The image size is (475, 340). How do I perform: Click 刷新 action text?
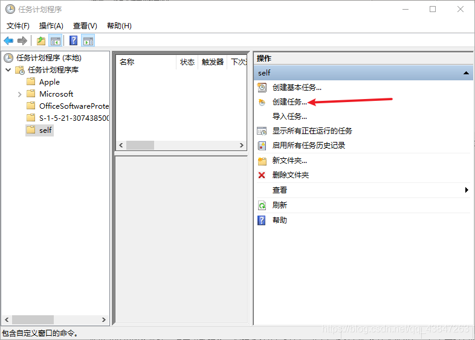(x=279, y=205)
